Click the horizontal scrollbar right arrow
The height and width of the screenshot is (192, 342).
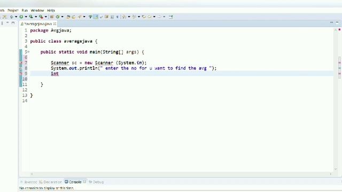tap(331, 174)
